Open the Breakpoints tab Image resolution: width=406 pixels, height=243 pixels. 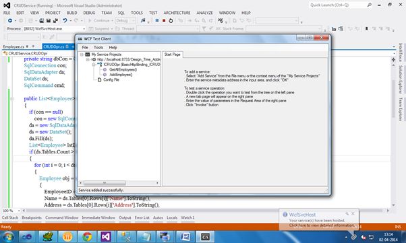(32, 218)
